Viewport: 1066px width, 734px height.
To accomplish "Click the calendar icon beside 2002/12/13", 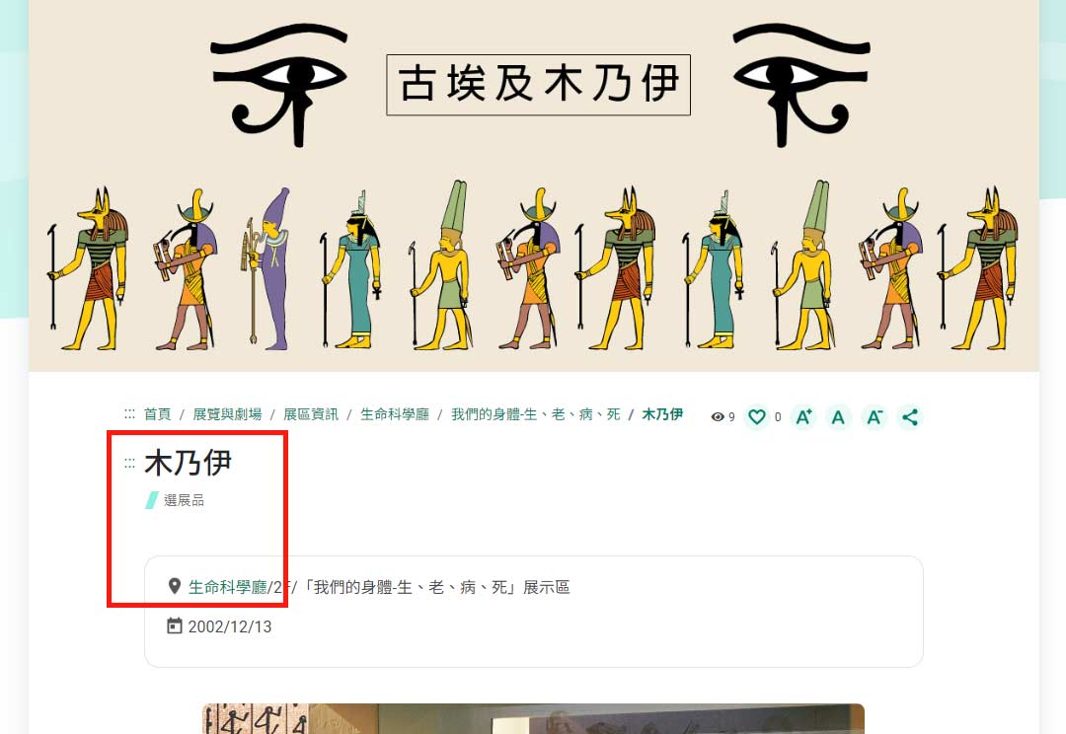I will pos(174,625).
